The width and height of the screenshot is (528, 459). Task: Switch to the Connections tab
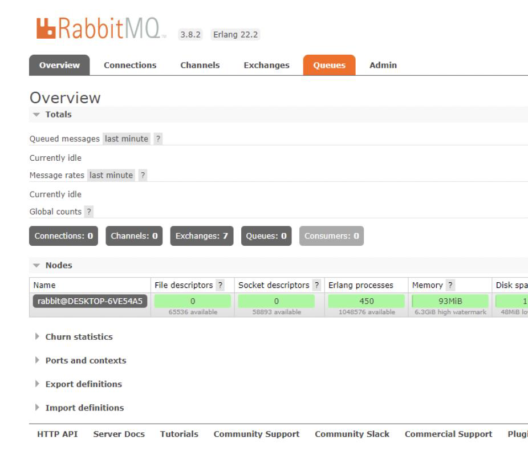pos(130,65)
